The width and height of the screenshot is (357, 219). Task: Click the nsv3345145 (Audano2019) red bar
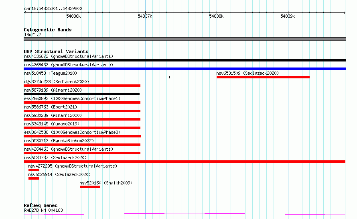click(x=82, y=128)
